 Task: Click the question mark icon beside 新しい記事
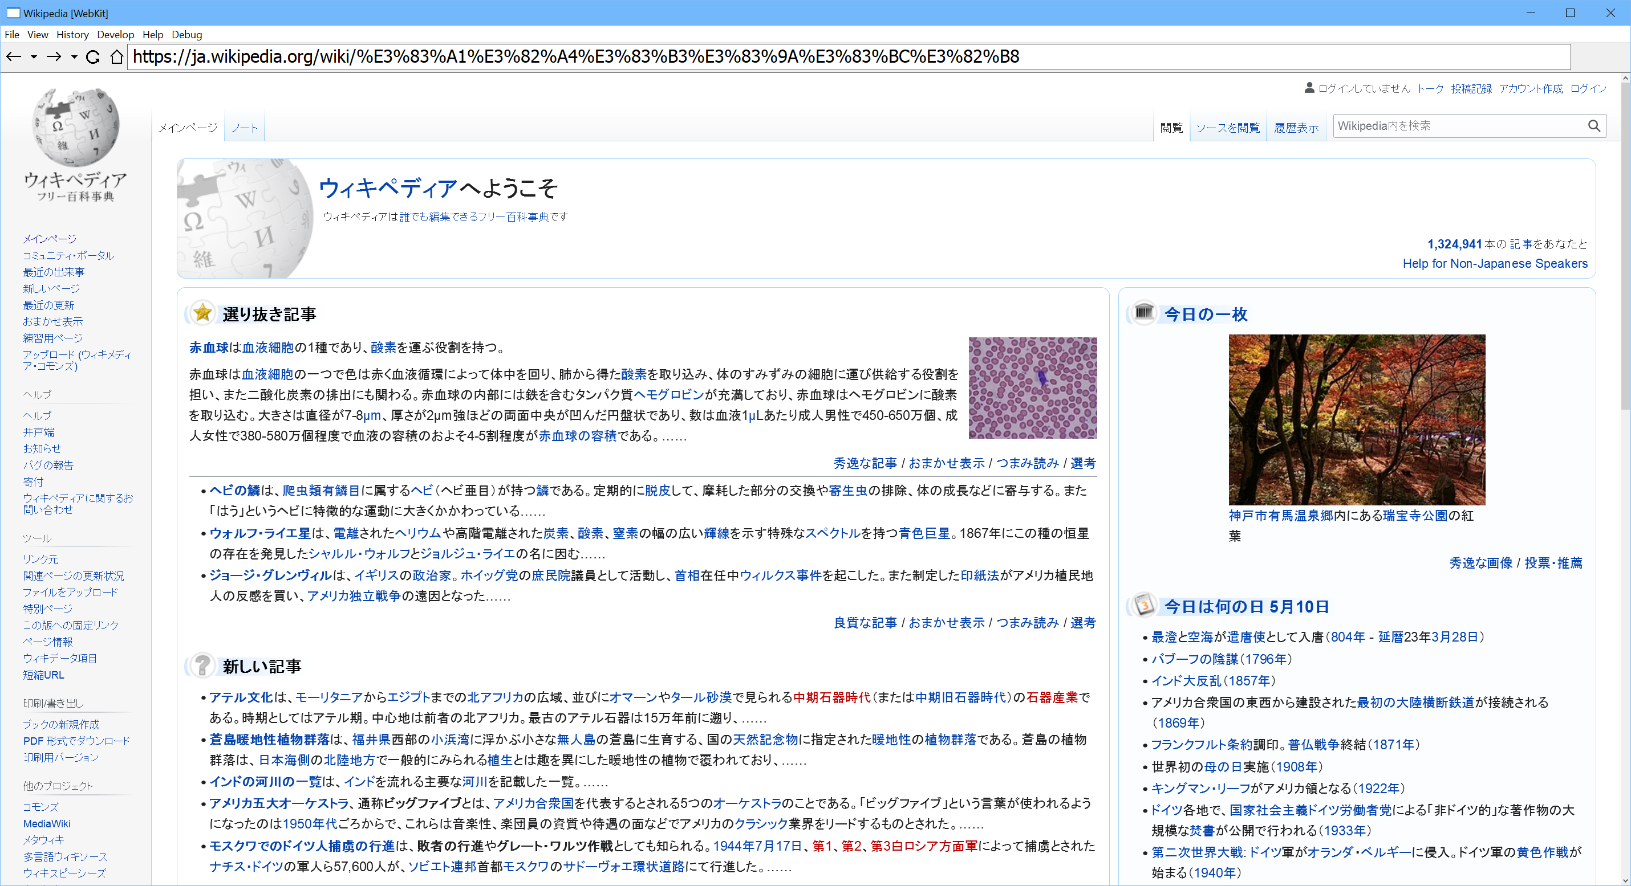(202, 665)
